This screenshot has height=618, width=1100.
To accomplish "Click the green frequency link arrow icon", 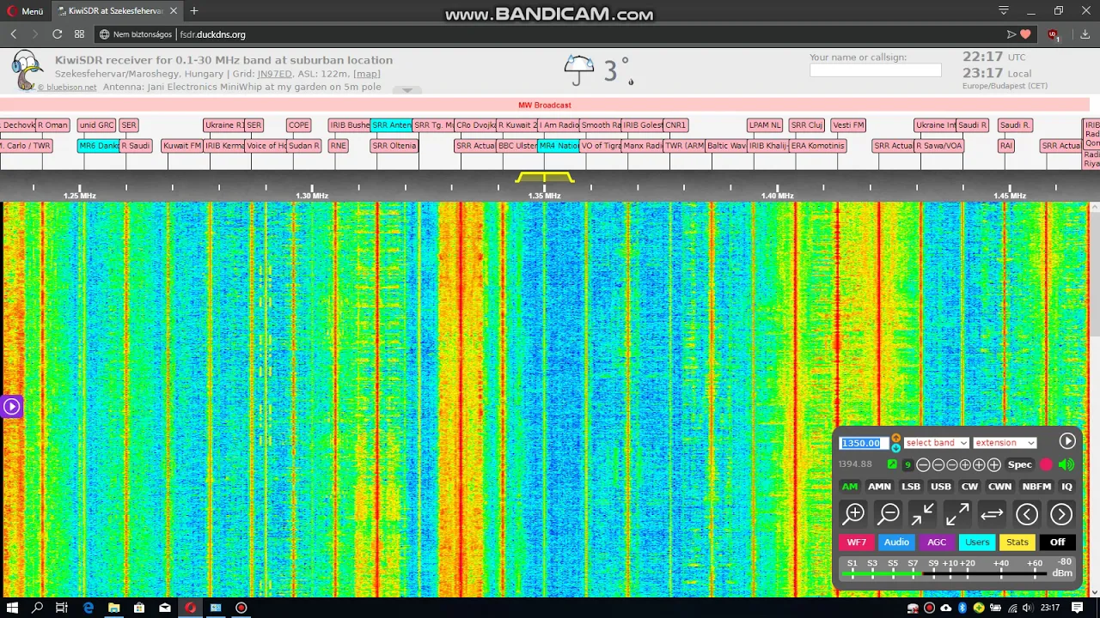I will (892, 464).
